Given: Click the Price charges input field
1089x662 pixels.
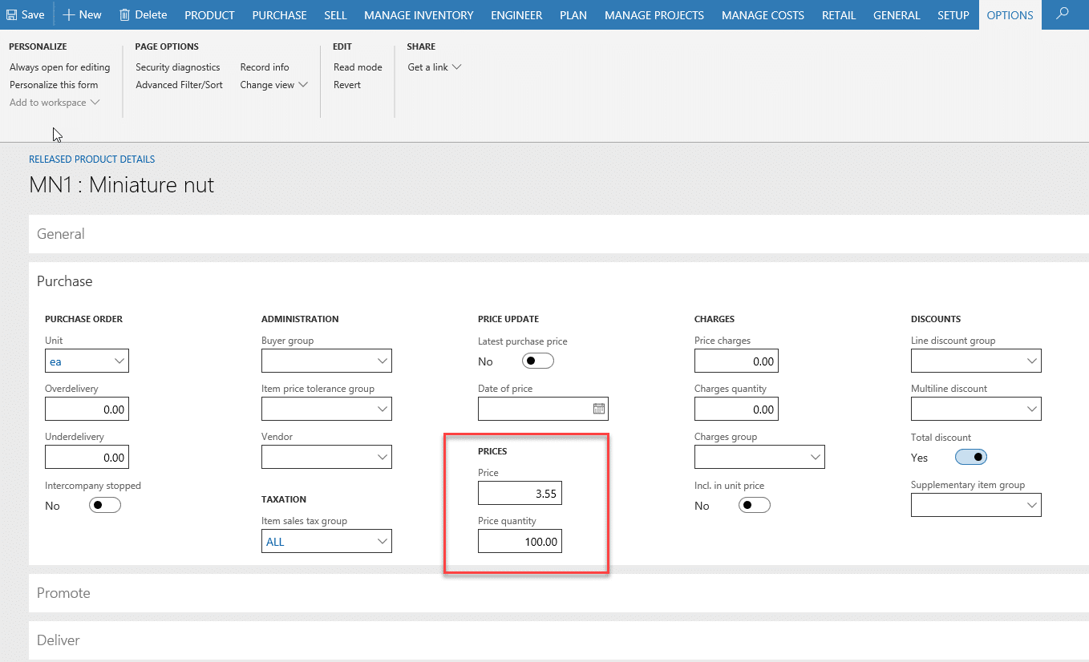Looking at the screenshot, I should (x=736, y=361).
